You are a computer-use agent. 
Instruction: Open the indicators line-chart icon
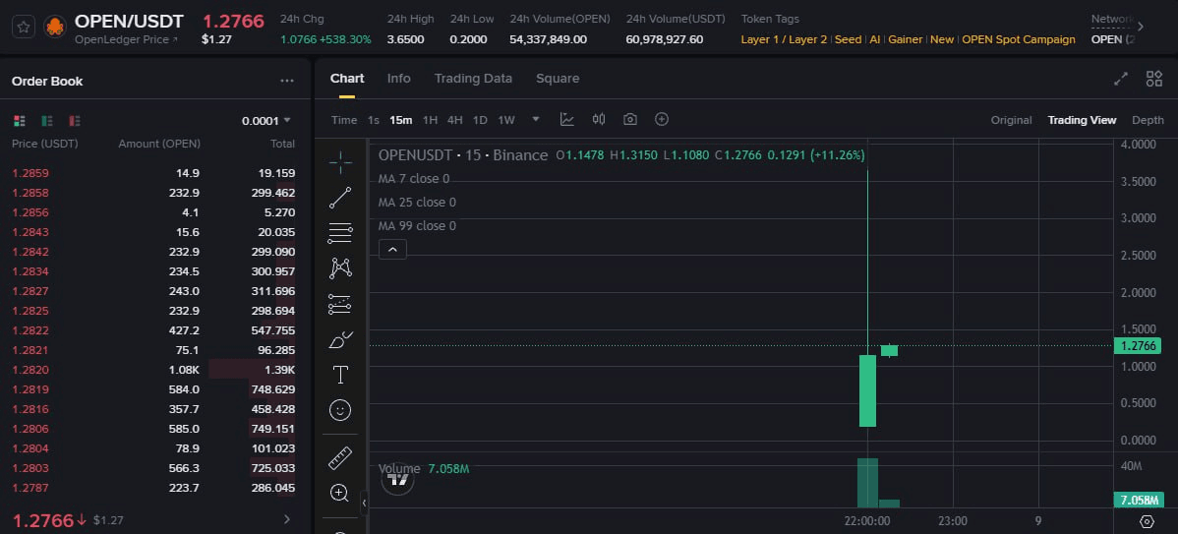point(567,119)
